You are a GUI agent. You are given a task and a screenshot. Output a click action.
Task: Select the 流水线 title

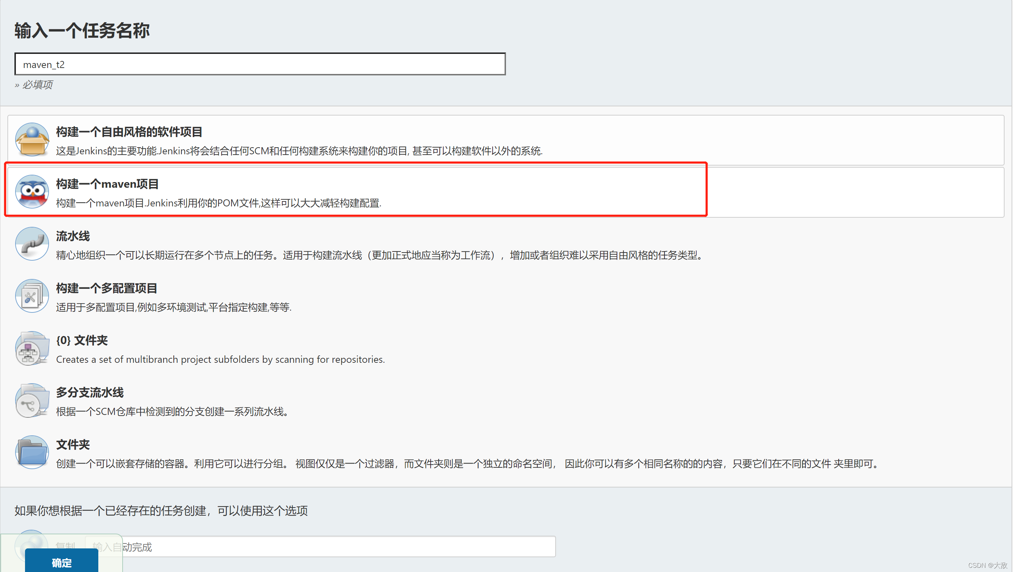click(73, 236)
